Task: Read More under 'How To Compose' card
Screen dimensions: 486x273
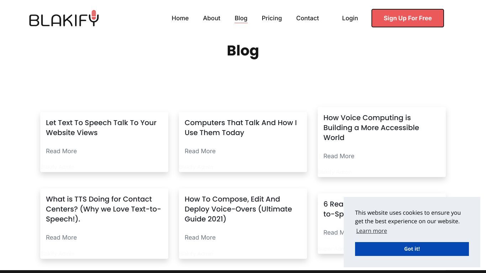Action: pos(200,237)
